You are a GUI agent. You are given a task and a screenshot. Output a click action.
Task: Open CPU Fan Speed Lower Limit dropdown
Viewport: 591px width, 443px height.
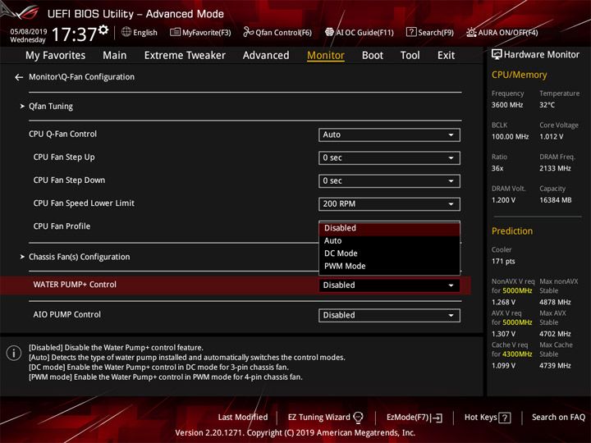pyautogui.click(x=389, y=203)
